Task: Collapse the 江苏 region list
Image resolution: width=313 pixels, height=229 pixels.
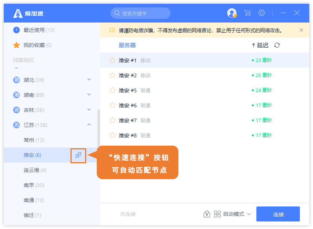Action: [x=89, y=125]
